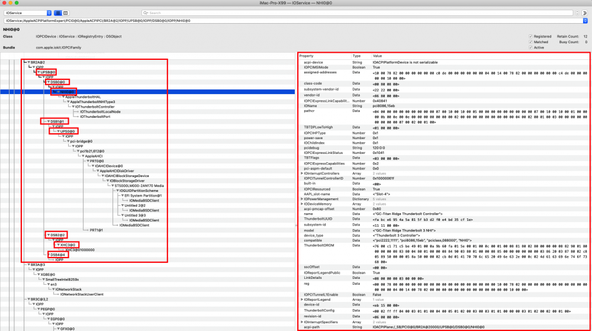Viewport: 592px width, 331px height.
Task: Select the ThunderboltConfig property row
Action: coord(443,311)
